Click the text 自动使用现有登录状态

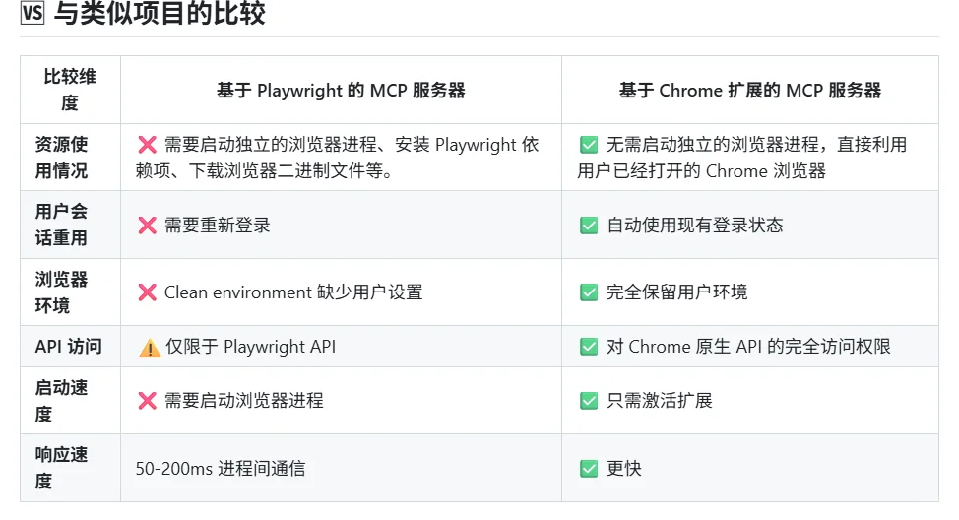pyautogui.click(x=695, y=226)
